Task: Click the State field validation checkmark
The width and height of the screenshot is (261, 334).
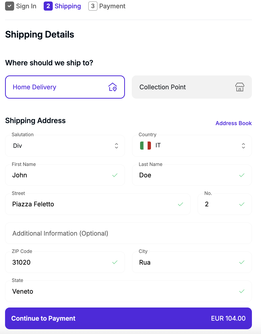Action: tap(242, 291)
